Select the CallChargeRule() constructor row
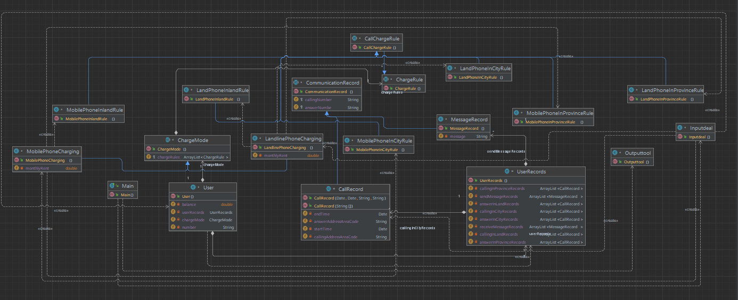 coord(376,47)
